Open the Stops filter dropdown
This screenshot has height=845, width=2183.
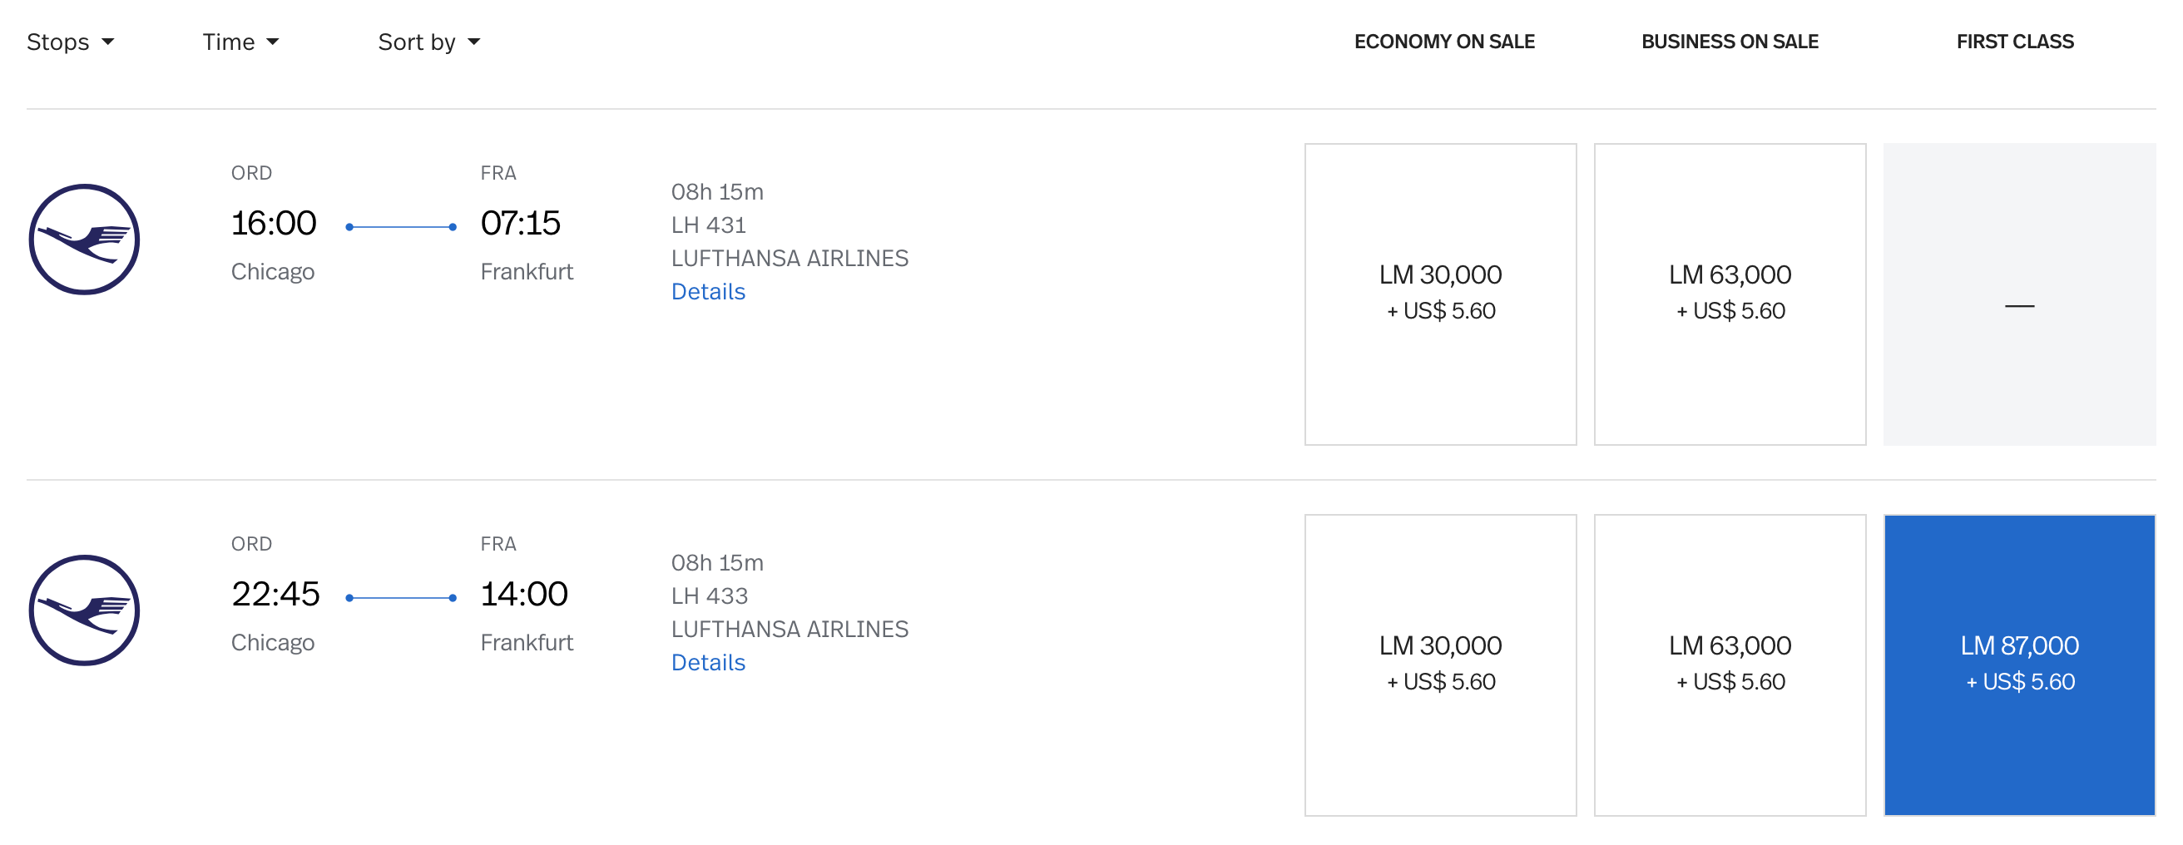(x=70, y=42)
